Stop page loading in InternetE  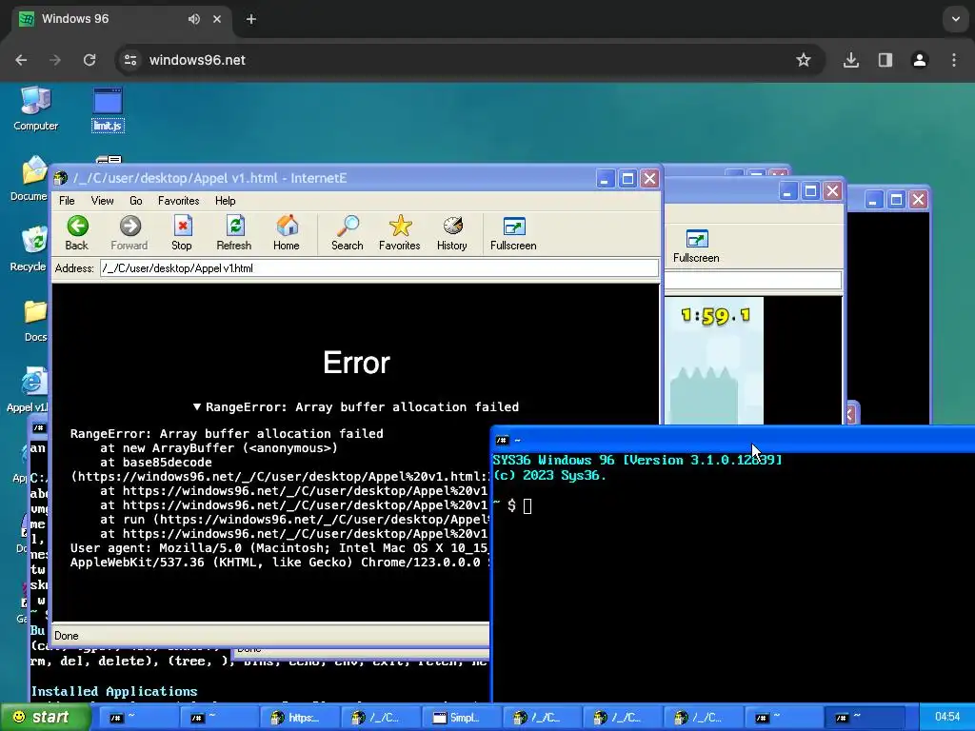(182, 233)
